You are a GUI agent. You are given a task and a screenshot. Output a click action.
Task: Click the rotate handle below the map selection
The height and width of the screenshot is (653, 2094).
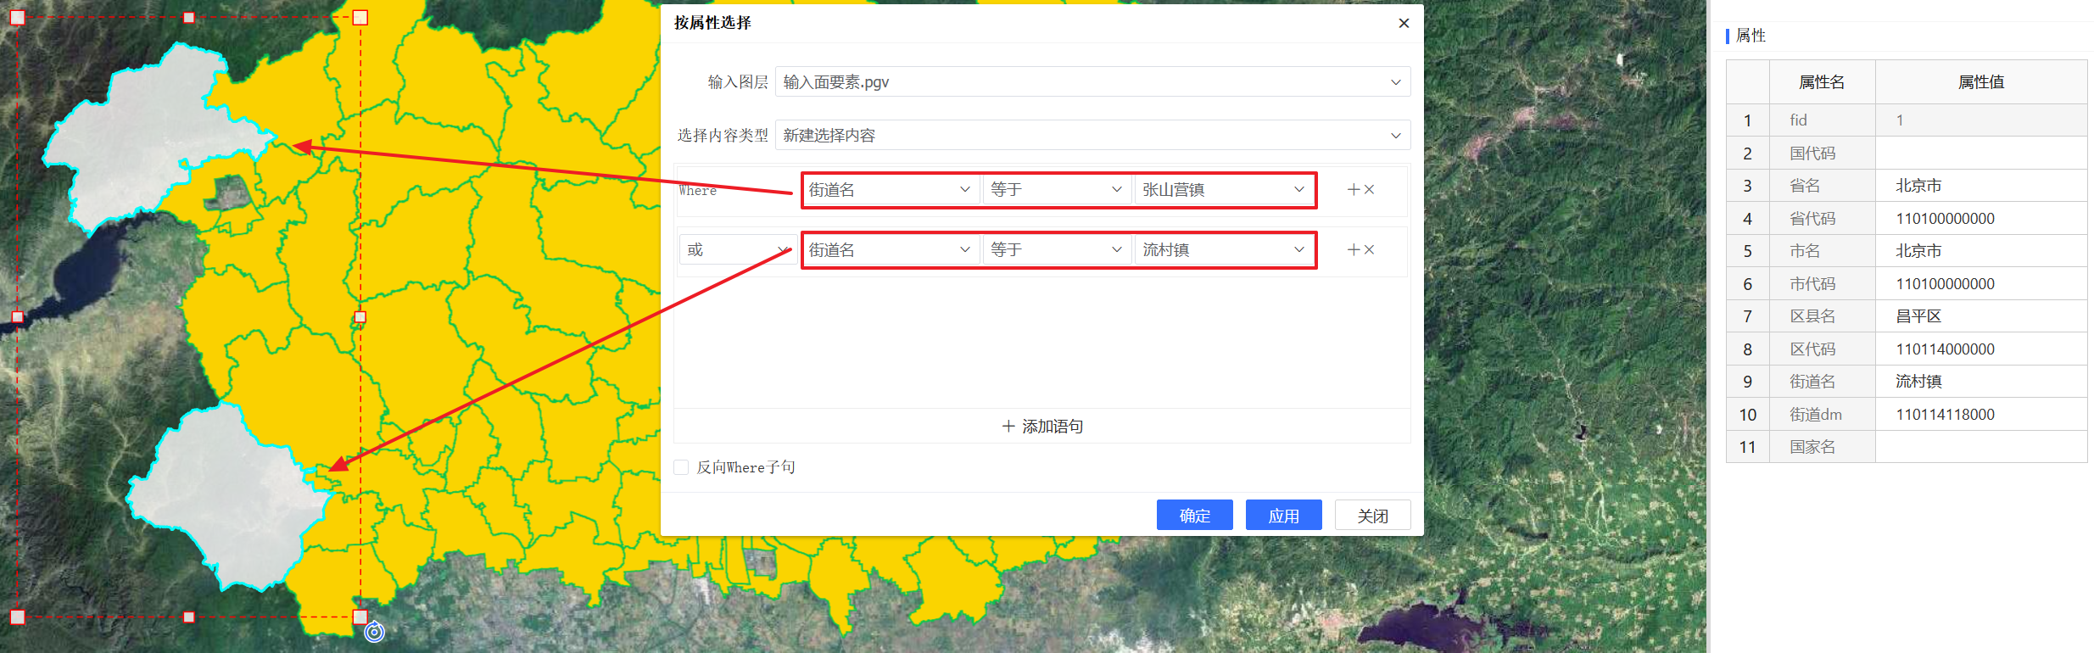pyautogui.click(x=374, y=632)
